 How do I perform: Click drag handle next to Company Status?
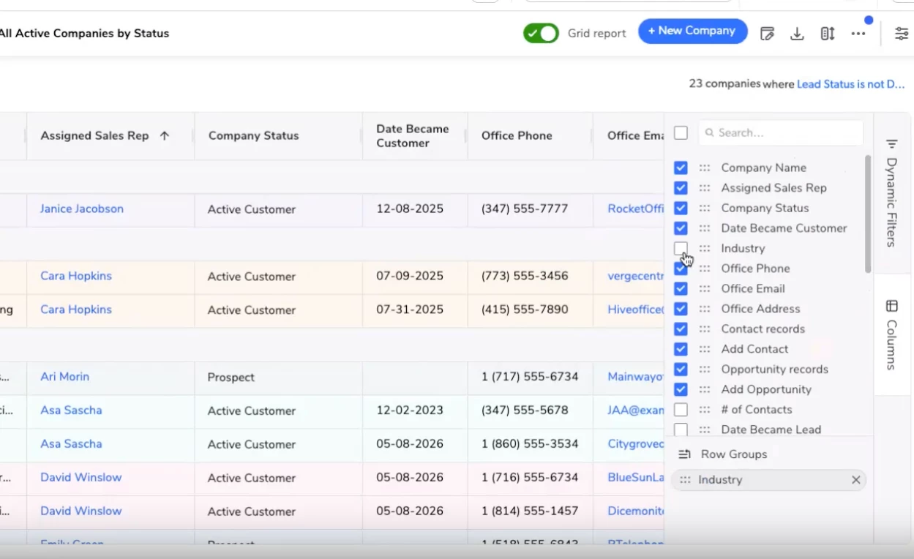(x=704, y=208)
